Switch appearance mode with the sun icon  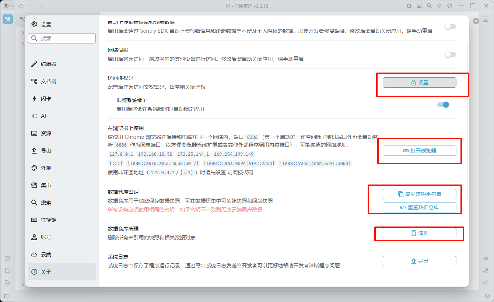(x=439, y=6)
